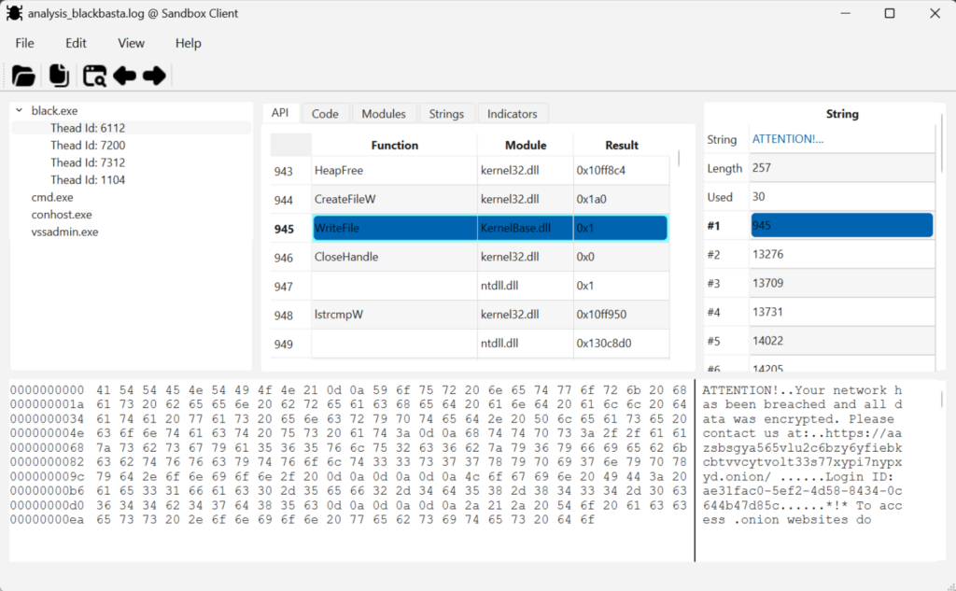Go back with the left arrow icon
956x591 pixels.
tap(125, 76)
